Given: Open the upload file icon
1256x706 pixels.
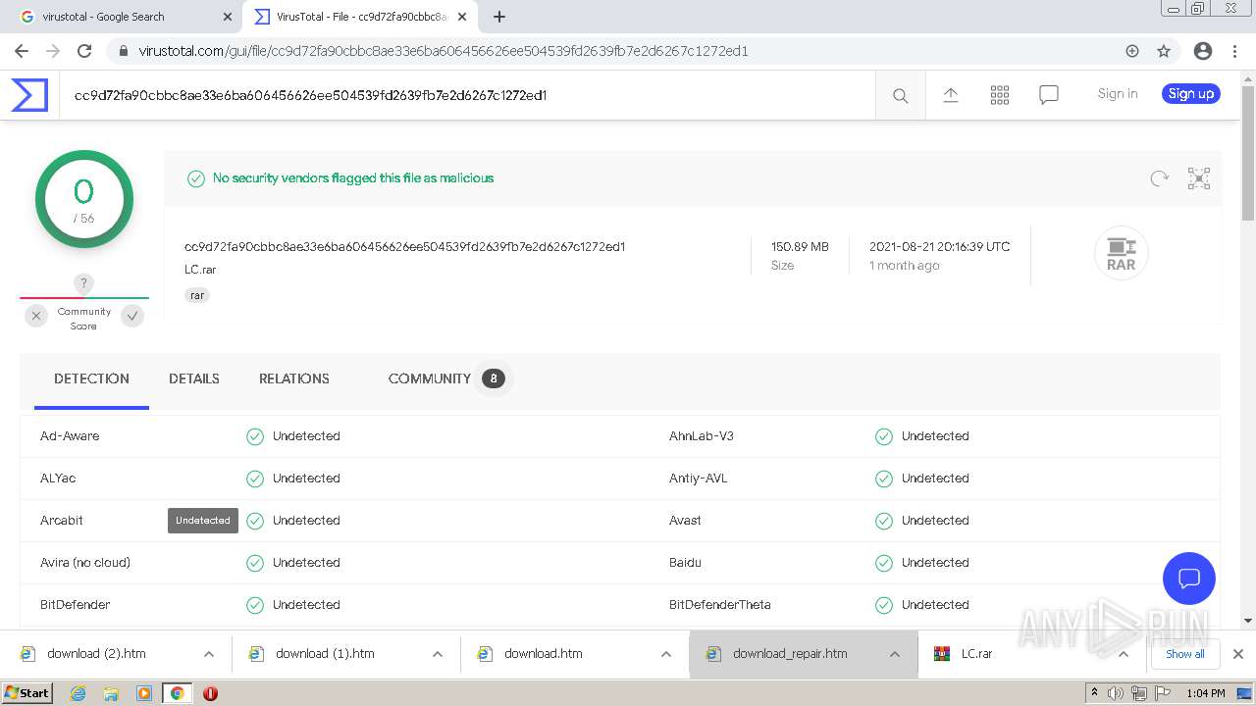Looking at the screenshot, I should 950,95.
